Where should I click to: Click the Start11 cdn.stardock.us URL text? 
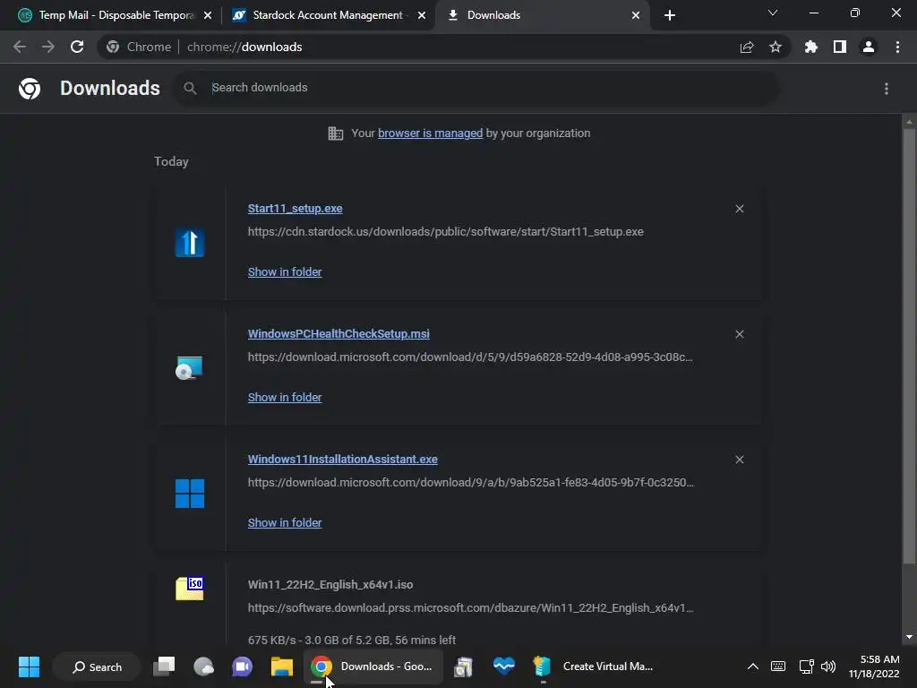(x=446, y=232)
